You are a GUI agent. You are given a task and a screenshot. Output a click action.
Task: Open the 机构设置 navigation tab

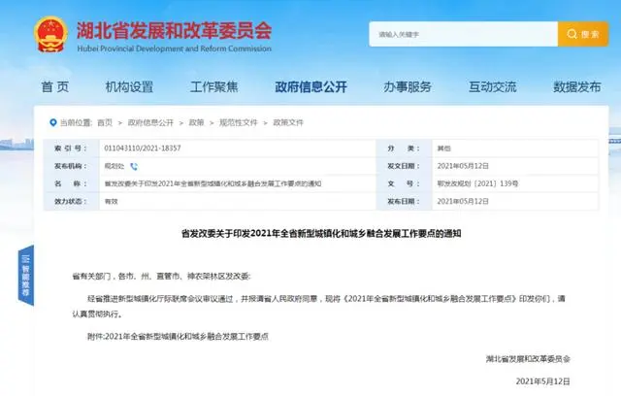(129, 86)
